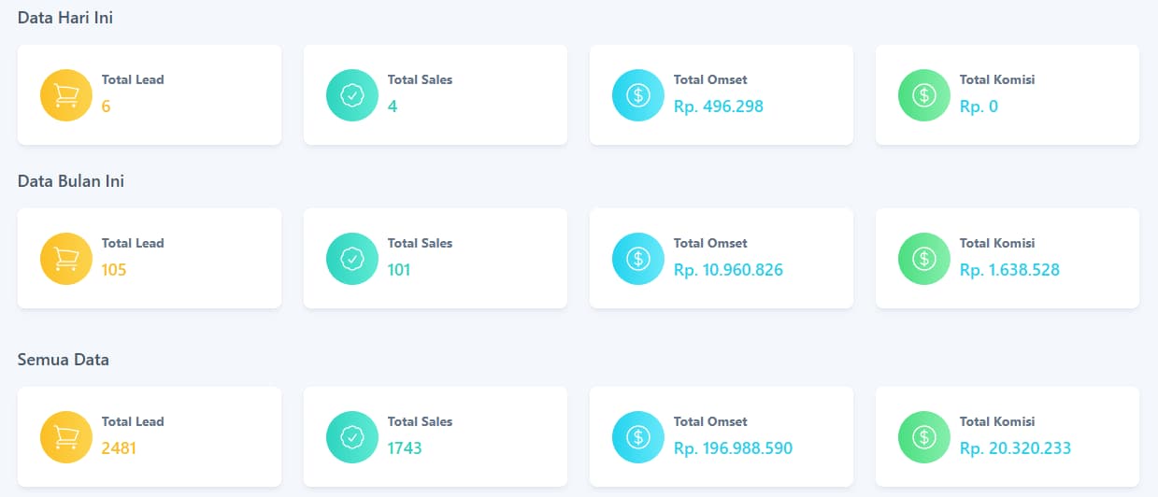Click the checkmark icon next to 101 sales

coord(352,259)
